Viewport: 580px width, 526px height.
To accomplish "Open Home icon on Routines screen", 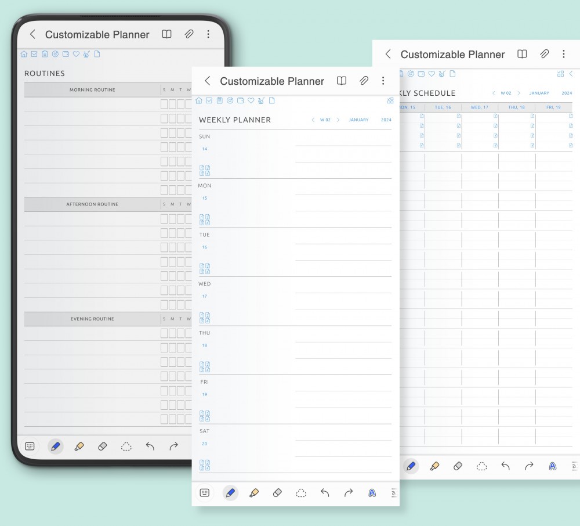I will pos(24,54).
